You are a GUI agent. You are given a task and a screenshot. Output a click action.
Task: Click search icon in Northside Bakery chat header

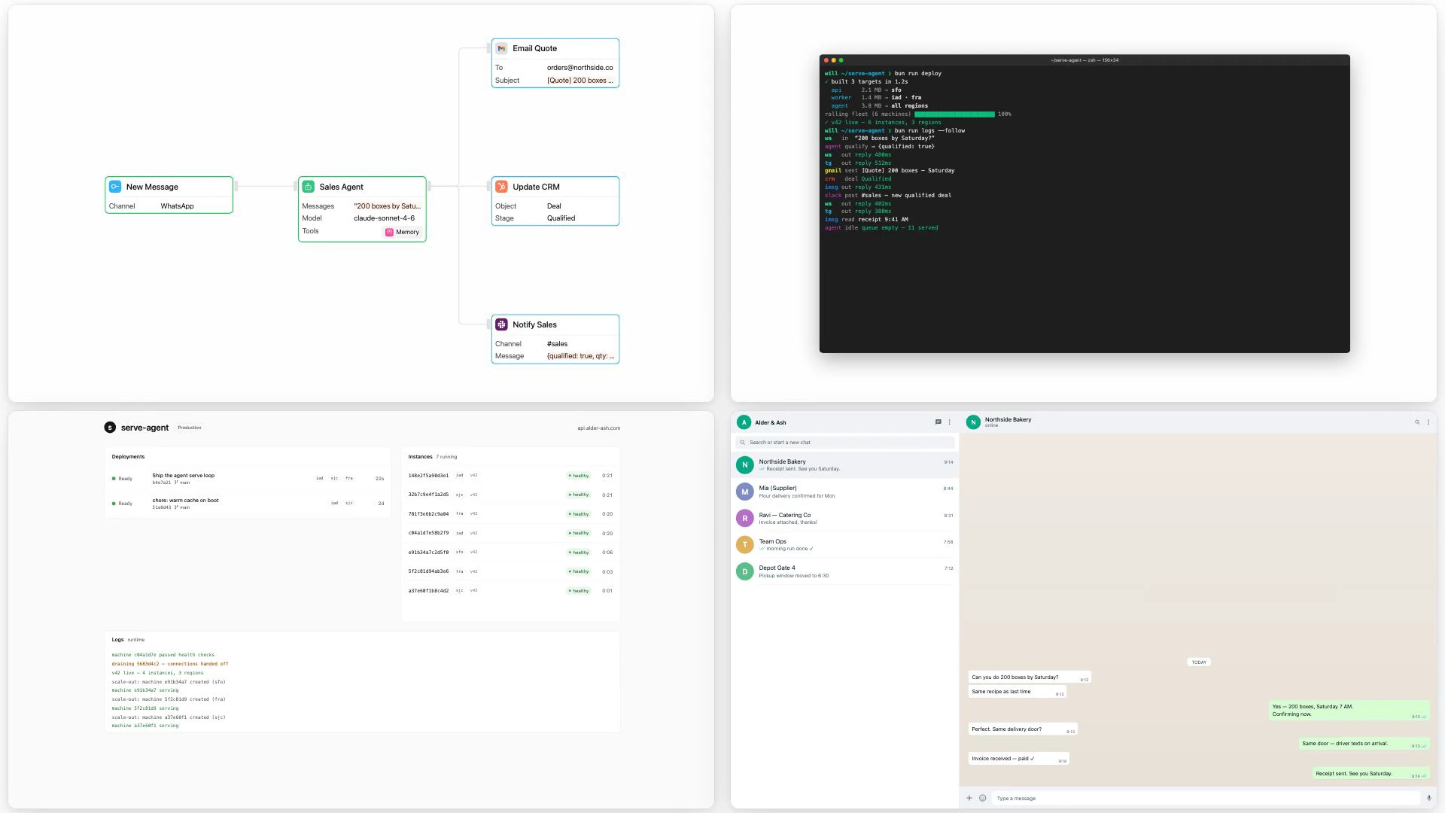tap(1417, 422)
